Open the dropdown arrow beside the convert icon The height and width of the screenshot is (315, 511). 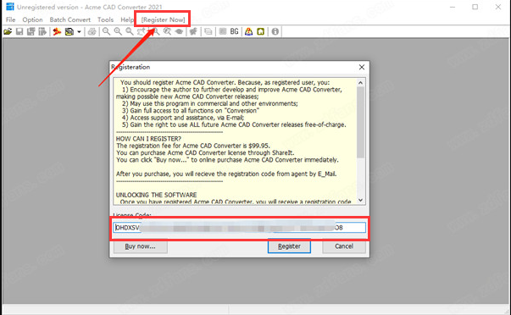pos(79,32)
